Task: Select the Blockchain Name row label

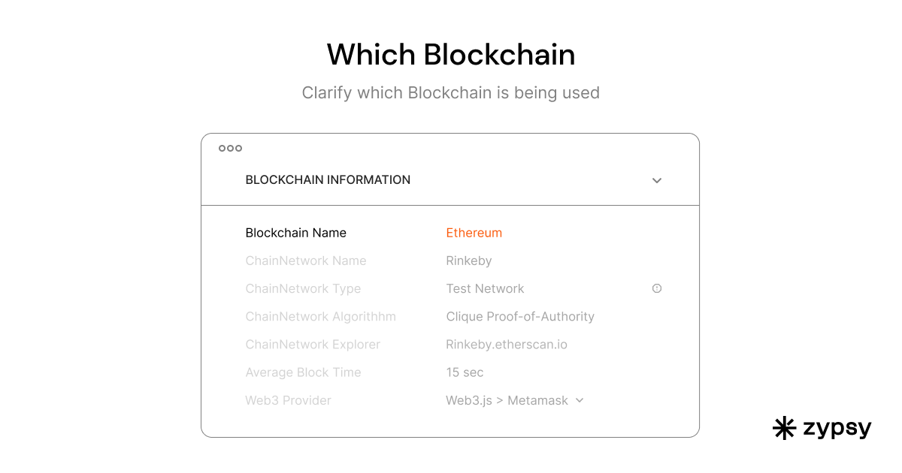Action: 295,233
